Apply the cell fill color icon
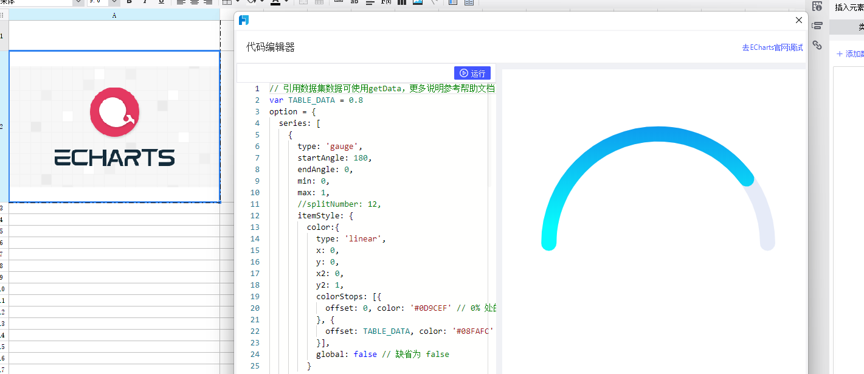Screen dimensions: 864x374 251,2
